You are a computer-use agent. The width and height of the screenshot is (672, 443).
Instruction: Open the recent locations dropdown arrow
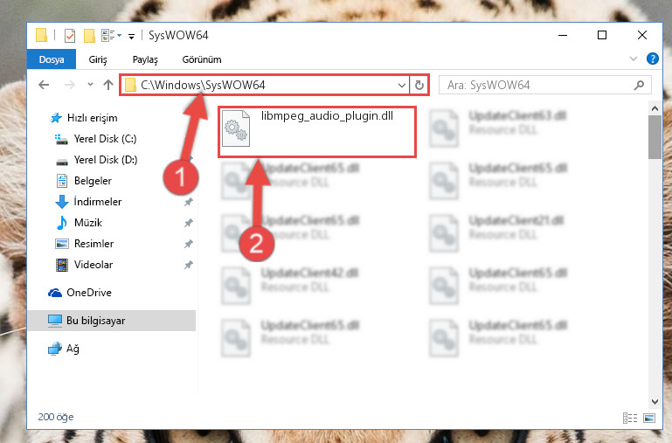tap(90, 85)
